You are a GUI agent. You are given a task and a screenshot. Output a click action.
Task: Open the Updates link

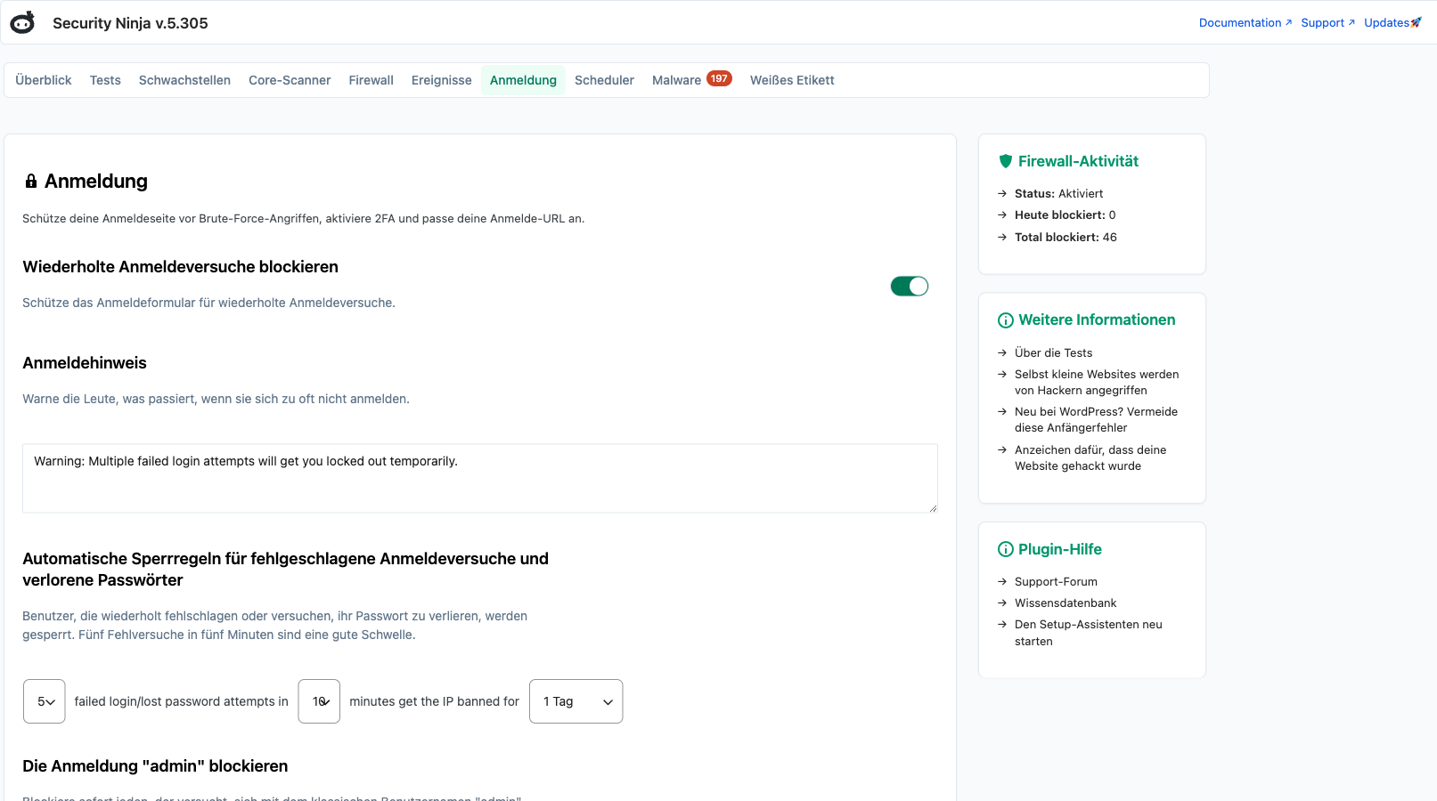pyautogui.click(x=1392, y=22)
